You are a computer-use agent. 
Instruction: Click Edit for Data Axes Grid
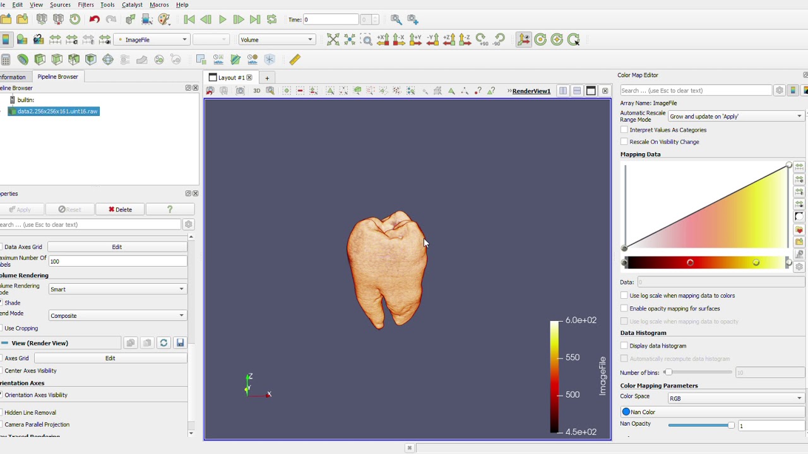(117, 247)
